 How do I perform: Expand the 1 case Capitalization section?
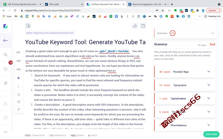point(185,98)
